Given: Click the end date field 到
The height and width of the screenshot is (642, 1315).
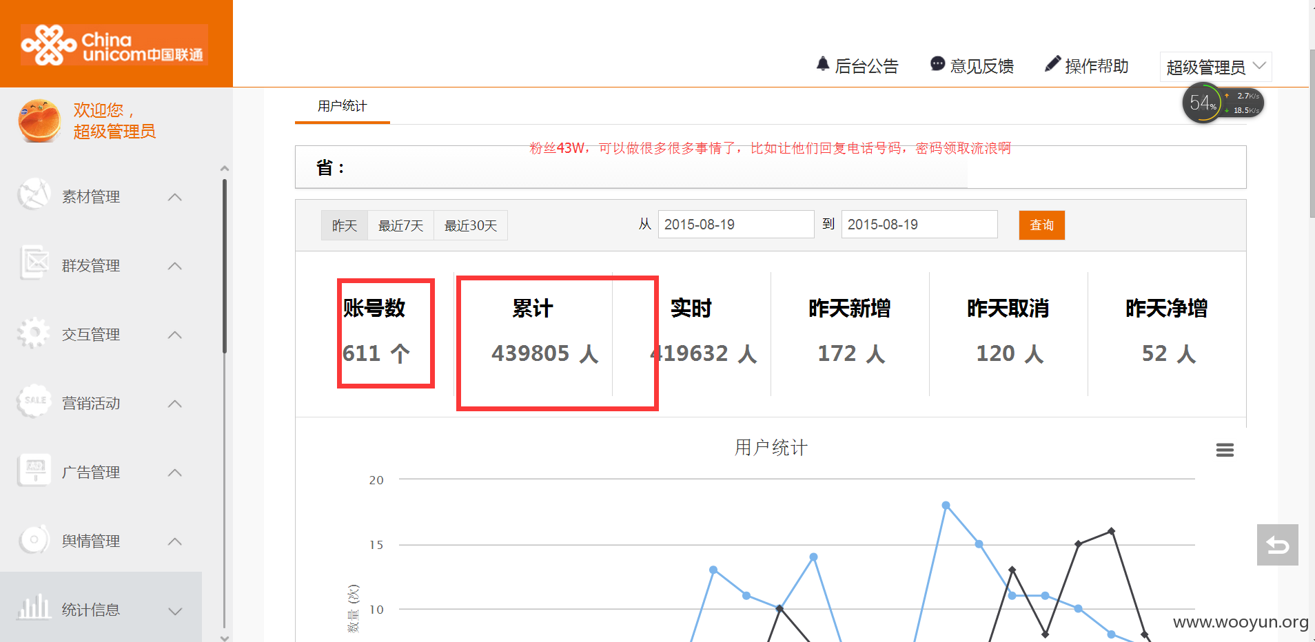Looking at the screenshot, I should click(919, 225).
